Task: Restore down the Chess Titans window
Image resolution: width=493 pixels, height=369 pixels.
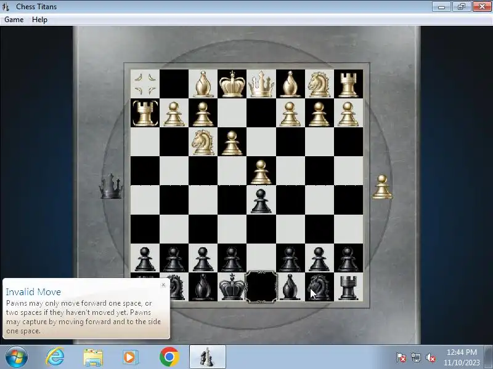Action: coord(462,6)
